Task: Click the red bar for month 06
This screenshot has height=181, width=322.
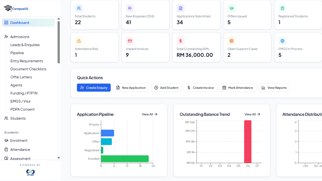Action: point(248,142)
